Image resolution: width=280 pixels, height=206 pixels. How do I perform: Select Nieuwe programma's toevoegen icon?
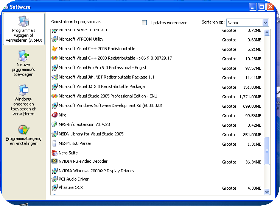click(x=23, y=56)
